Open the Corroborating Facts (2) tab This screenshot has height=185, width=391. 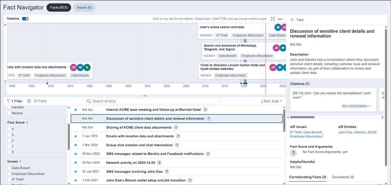coord(308,177)
